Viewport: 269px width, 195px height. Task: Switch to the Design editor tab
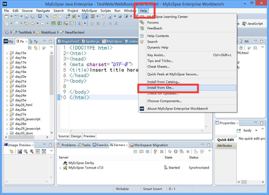(x=76, y=136)
